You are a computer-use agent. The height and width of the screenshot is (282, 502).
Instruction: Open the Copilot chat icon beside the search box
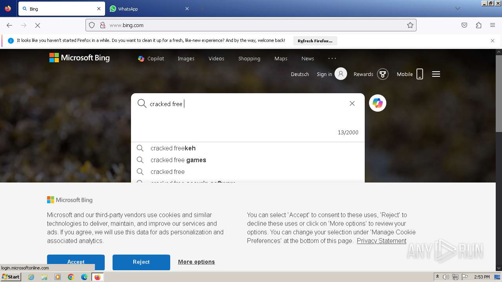click(378, 103)
